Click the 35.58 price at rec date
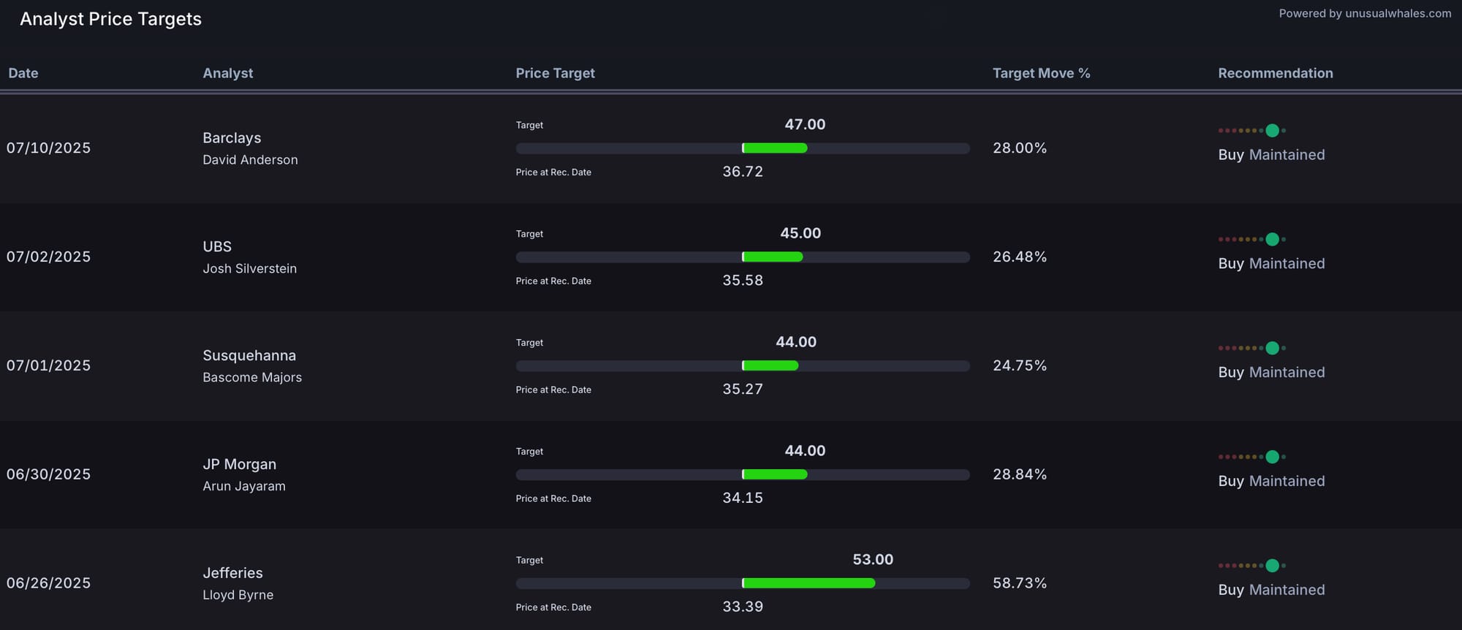This screenshot has height=630, width=1462. tap(743, 281)
